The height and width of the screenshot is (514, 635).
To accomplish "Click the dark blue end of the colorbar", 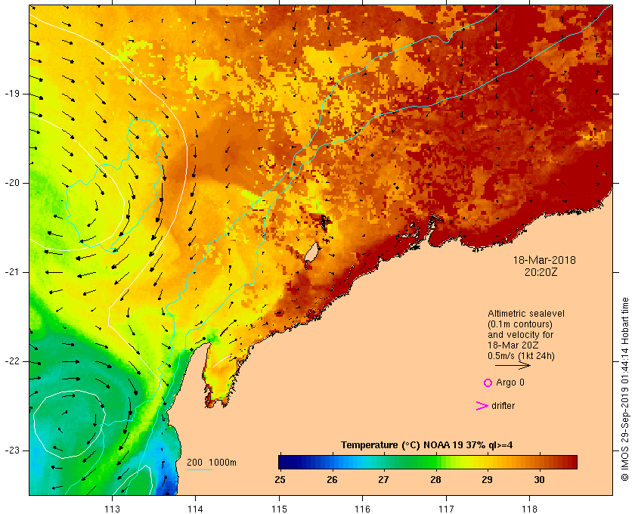I will [286, 462].
